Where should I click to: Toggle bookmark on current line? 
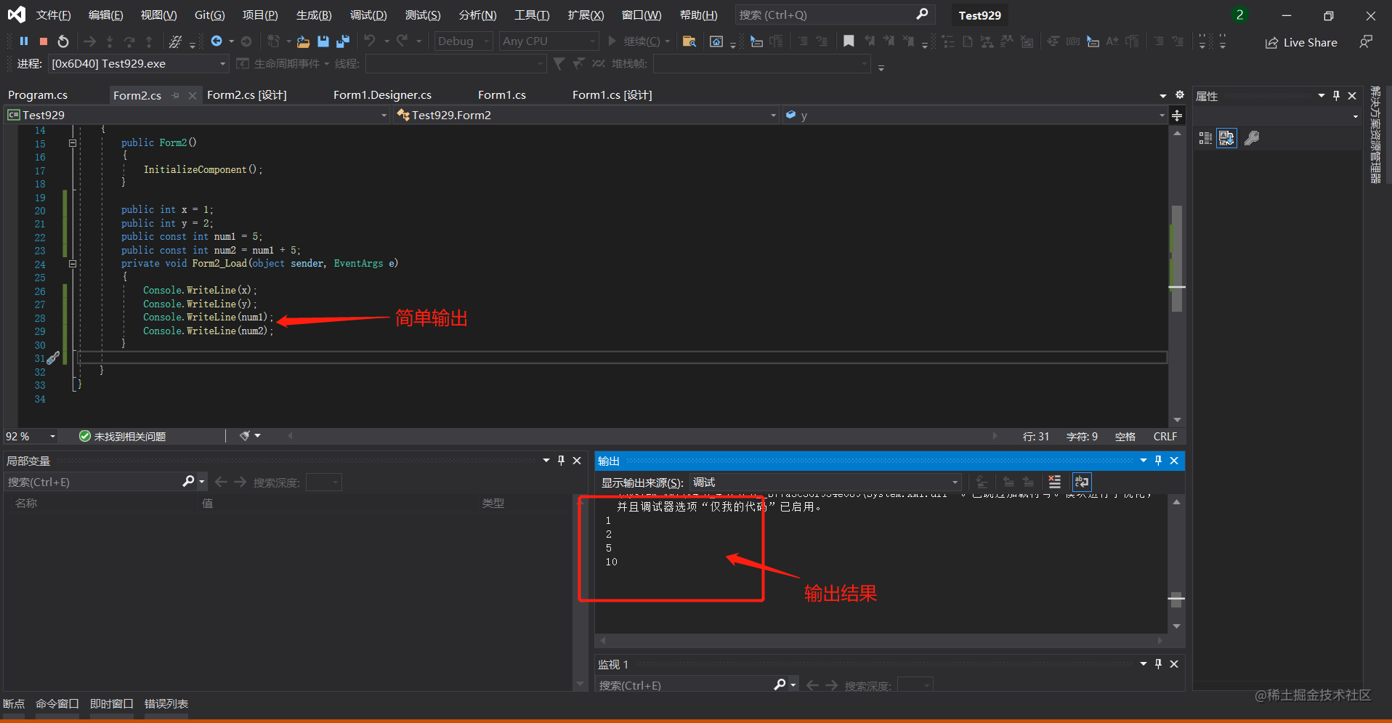[x=849, y=41]
